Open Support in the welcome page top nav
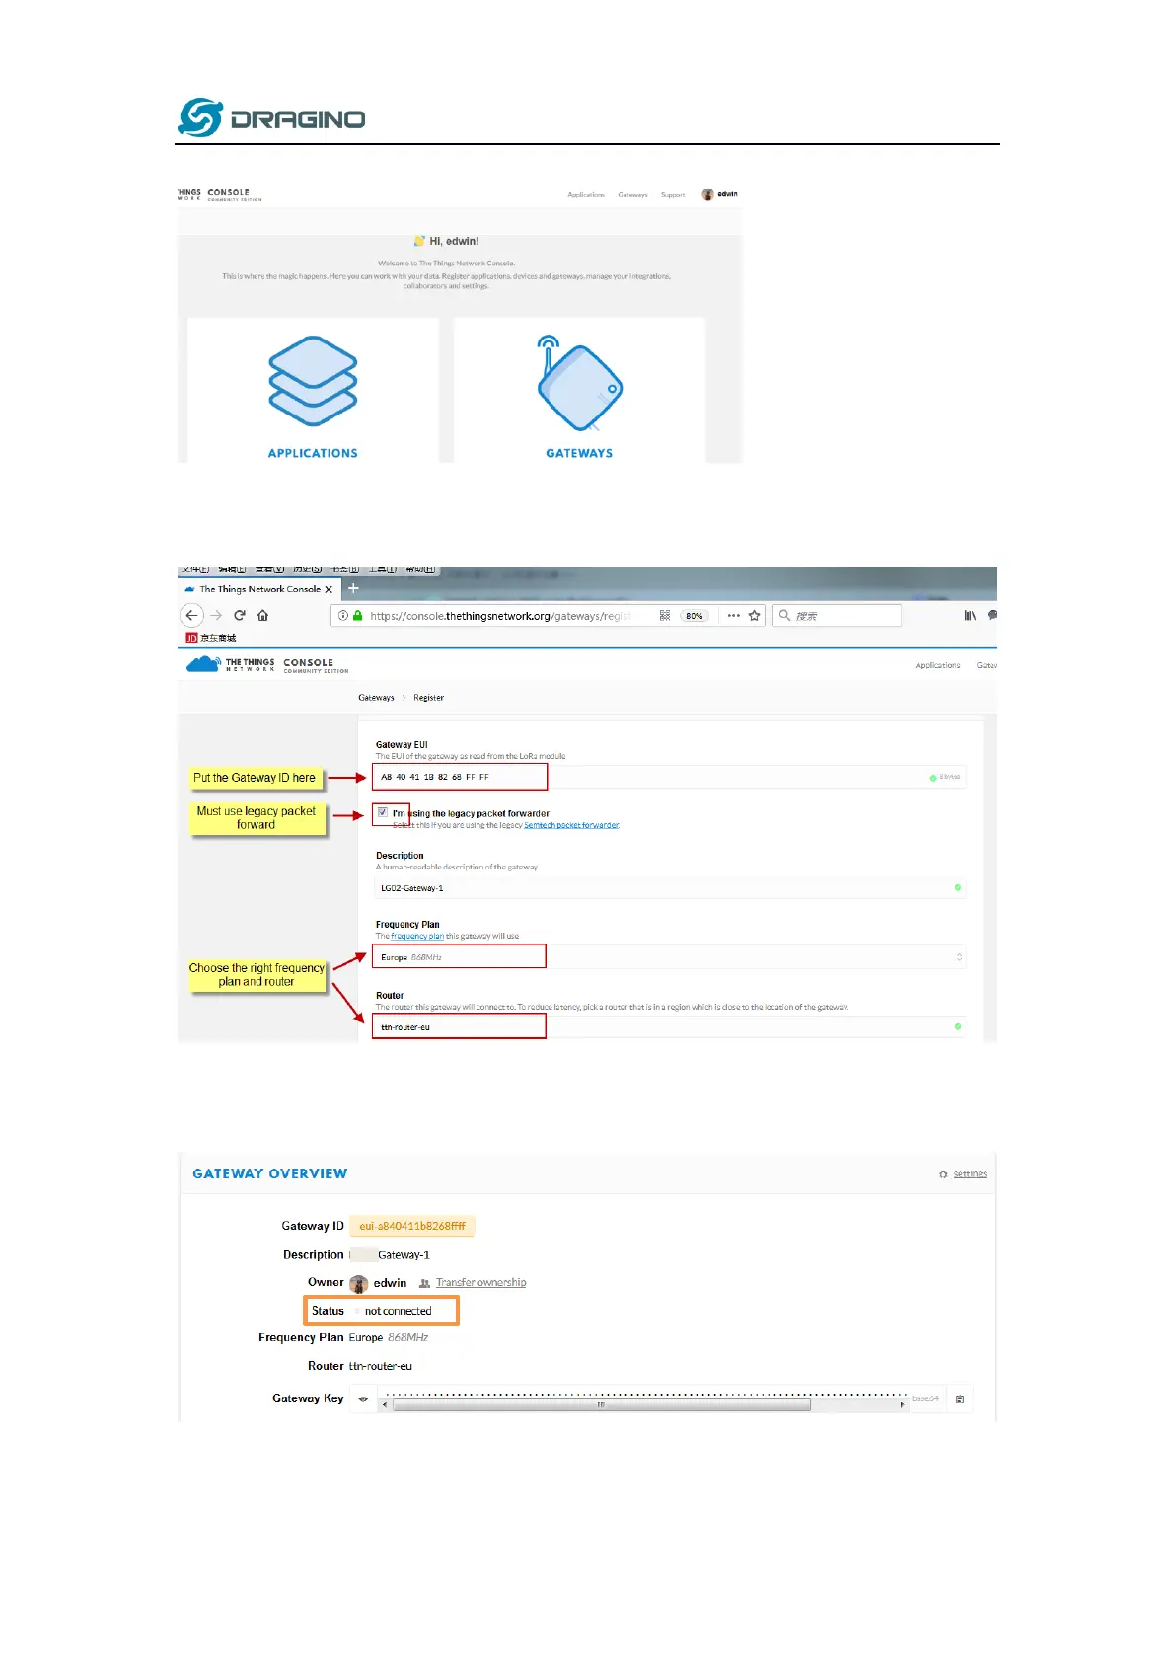The width and height of the screenshot is (1175, 1662). [673, 195]
